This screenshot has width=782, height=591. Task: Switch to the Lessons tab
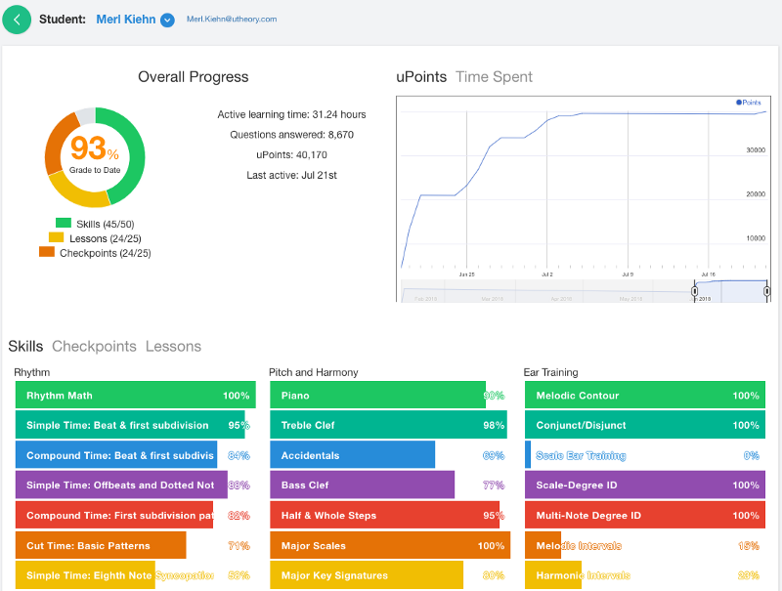point(173,346)
